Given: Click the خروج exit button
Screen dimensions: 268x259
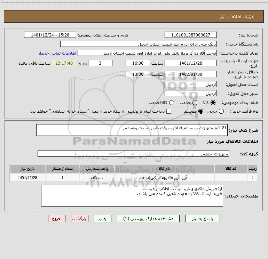Looking at the screenshot, I should pyautogui.click(x=57, y=219).
